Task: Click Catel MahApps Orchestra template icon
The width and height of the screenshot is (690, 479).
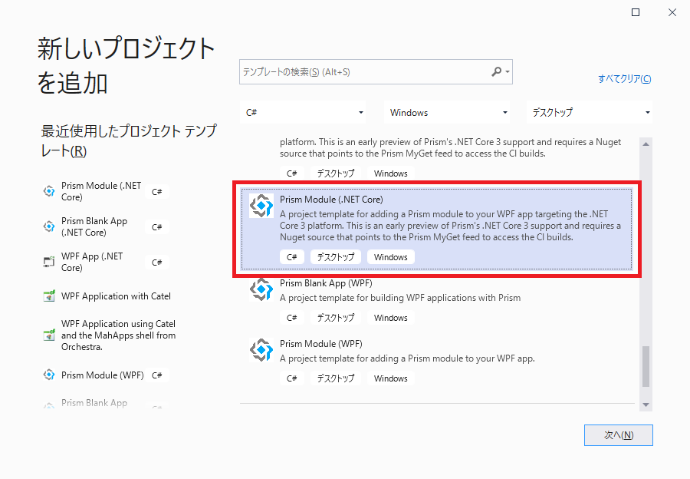Action: pyautogui.click(x=49, y=335)
